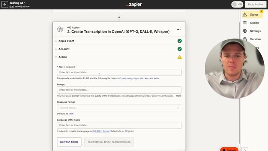Click the Settings gear icon
Screen dimensions: 268x151
245,31
